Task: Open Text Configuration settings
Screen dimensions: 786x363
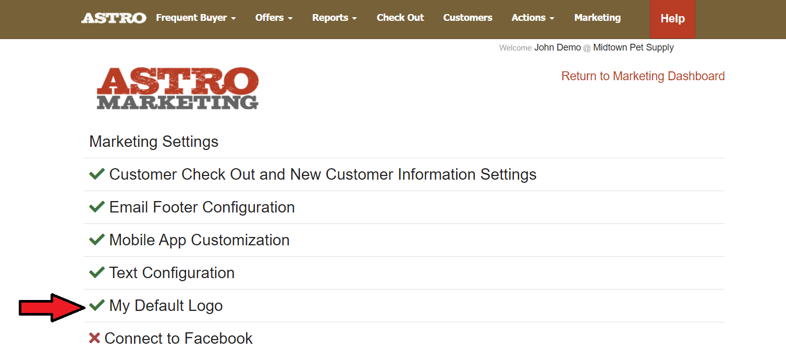Action: click(171, 272)
